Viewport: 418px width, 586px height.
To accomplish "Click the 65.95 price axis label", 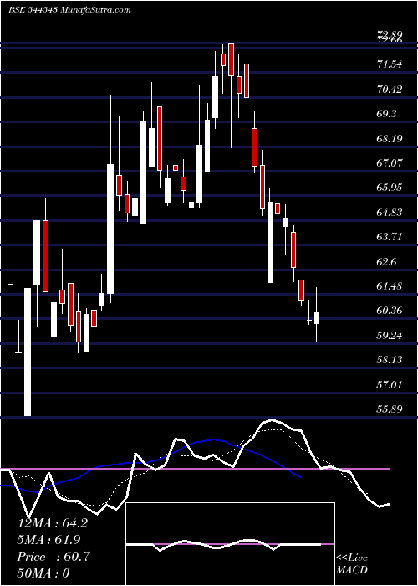I will [x=390, y=188].
